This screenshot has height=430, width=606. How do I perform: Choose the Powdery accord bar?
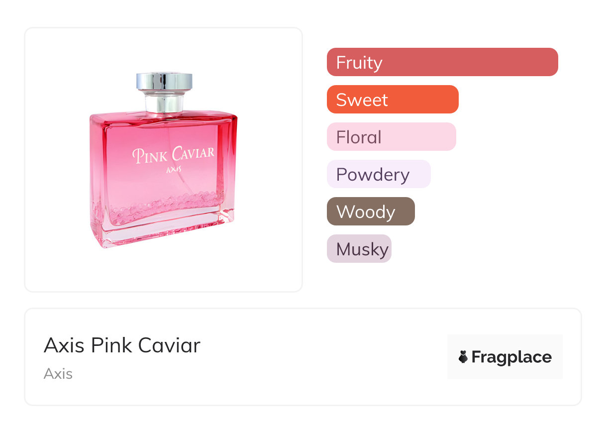coord(379,174)
